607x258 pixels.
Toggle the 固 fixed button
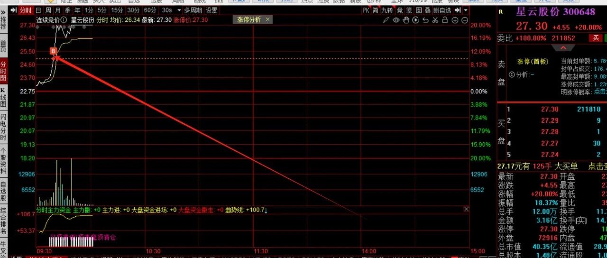pyautogui.click(x=419, y=10)
